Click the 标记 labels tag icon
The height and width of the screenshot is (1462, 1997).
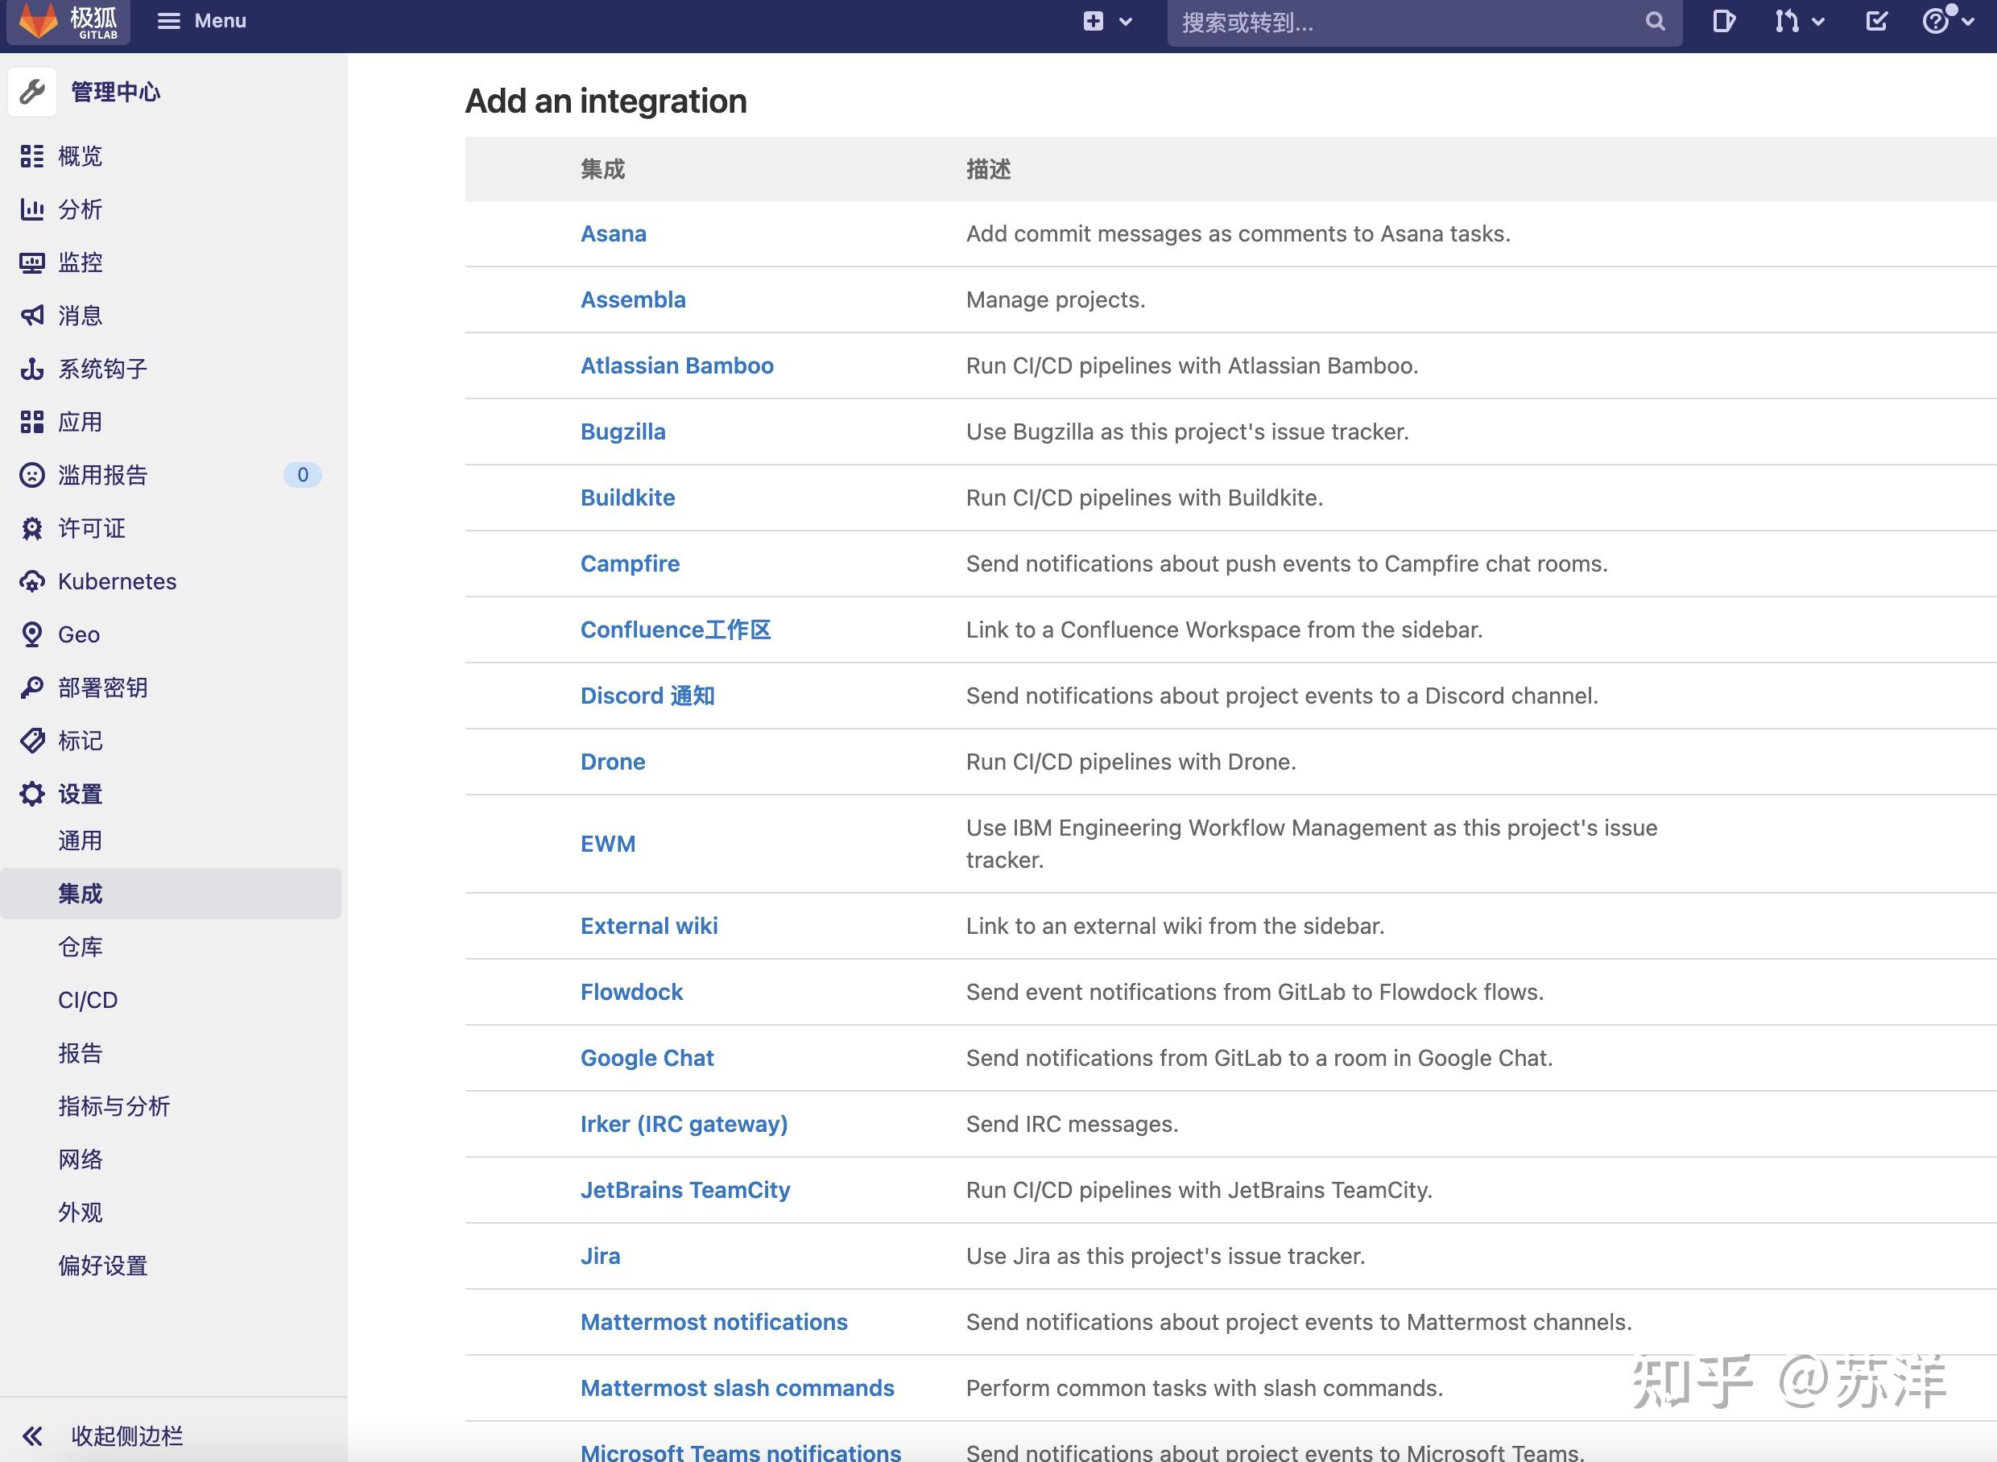(32, 741)
